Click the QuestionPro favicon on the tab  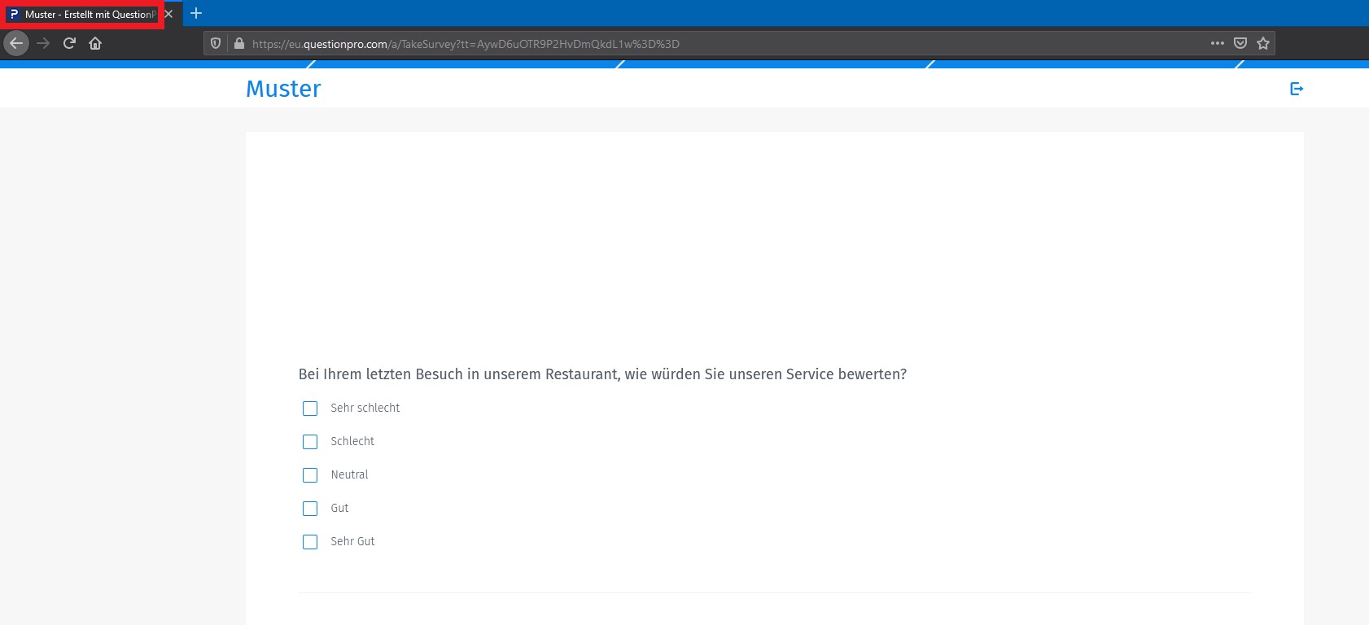click(x=14, y=14)
